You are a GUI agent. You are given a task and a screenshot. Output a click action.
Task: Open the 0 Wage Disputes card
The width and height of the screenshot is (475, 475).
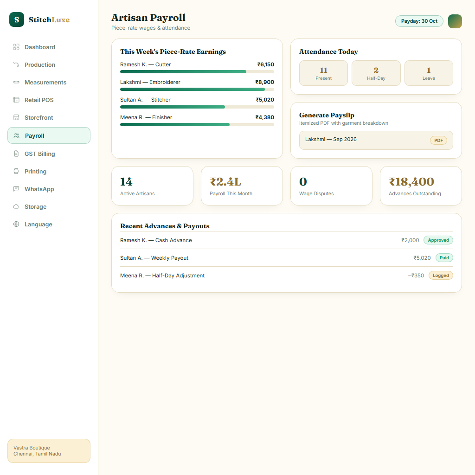[x=331, y=186]
